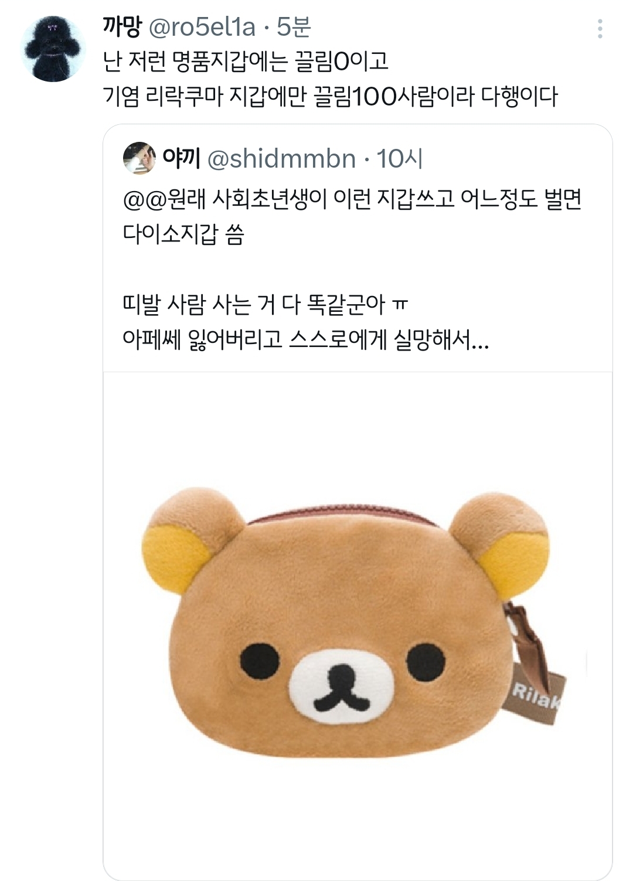The width and height of the screenshot is (633, 881).
Task: Open the three-dot more options menu
Action: [600, 29]
